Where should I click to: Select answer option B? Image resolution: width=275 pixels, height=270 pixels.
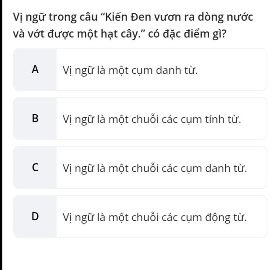[x=140, y=118]
